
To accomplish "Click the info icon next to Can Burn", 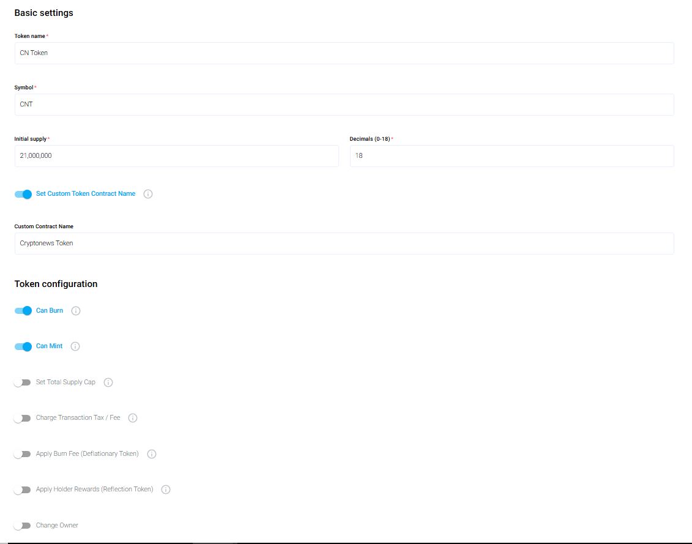I will (x=76, y=311).
